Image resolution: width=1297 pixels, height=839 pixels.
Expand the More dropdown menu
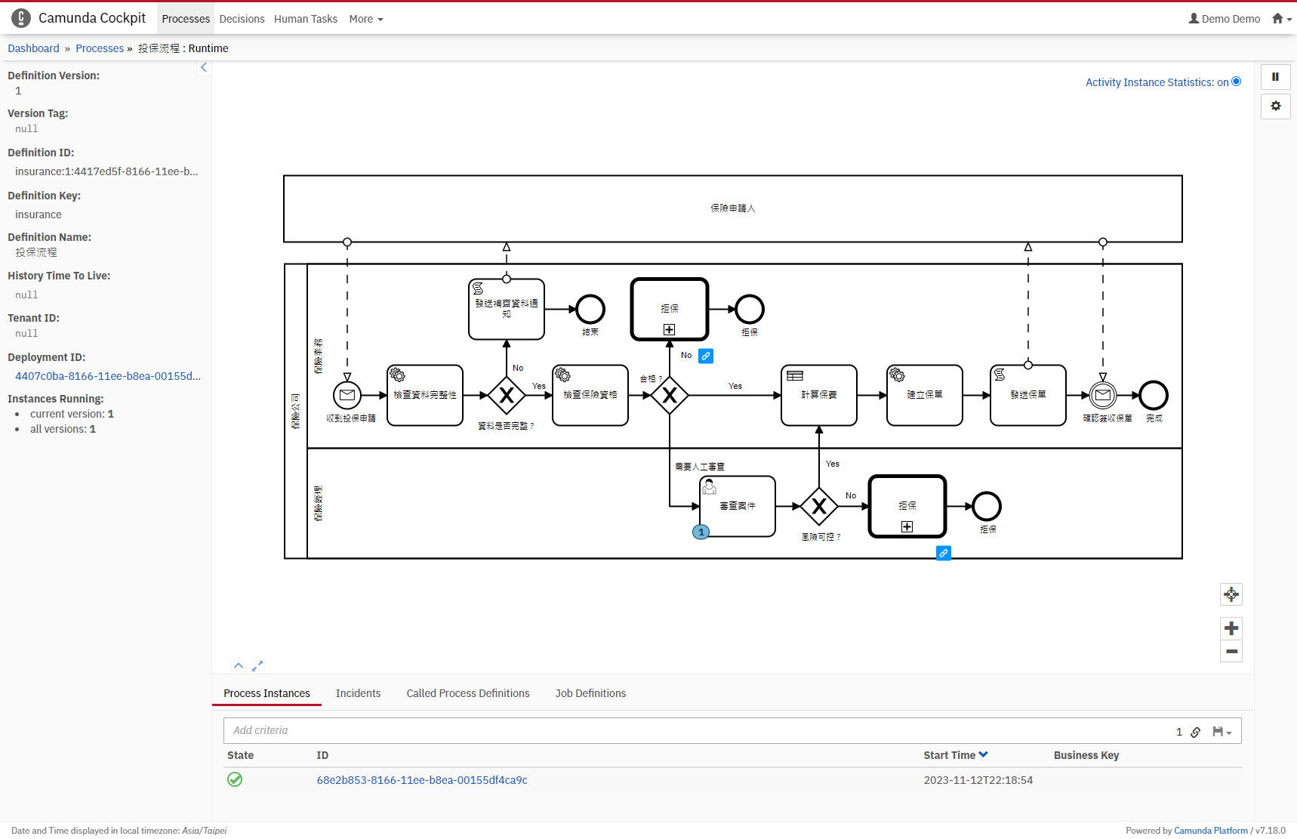click(x=366, y=19)
